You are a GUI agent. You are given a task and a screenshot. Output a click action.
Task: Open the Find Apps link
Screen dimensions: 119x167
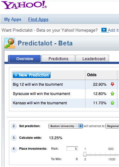[38, 20]
